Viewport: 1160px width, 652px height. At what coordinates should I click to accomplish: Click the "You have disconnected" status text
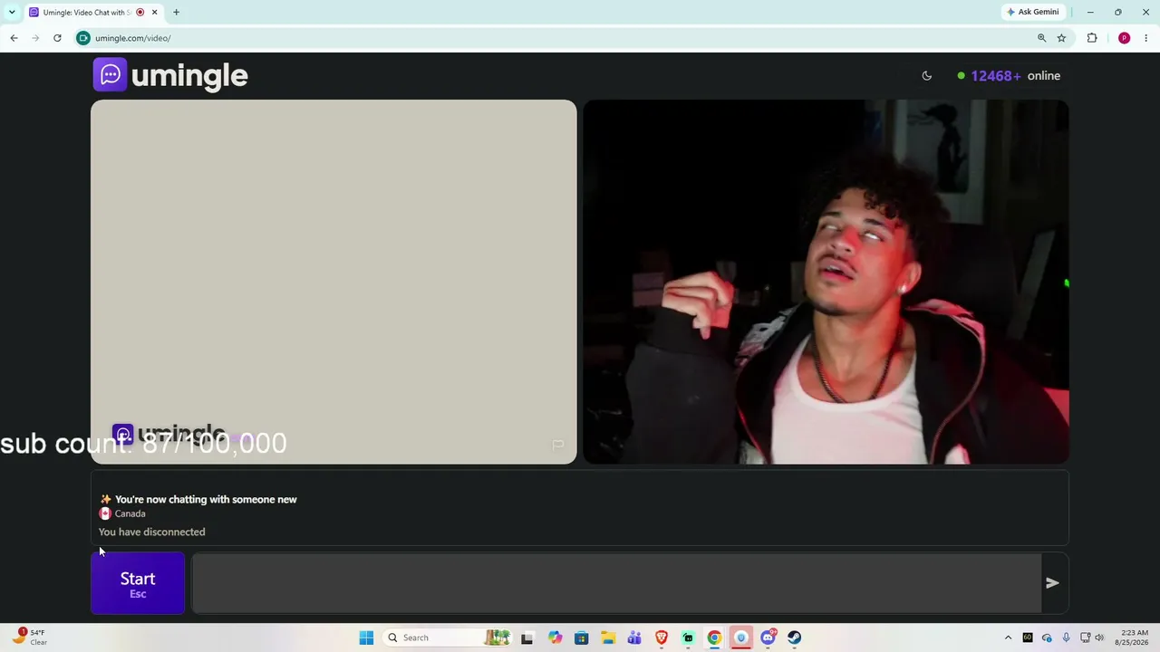click(x=151, y=532)
